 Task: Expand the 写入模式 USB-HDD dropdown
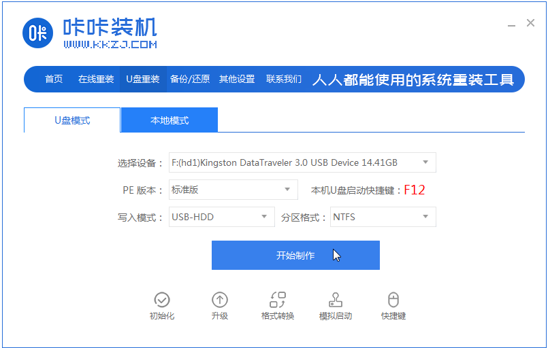point(263,217)
